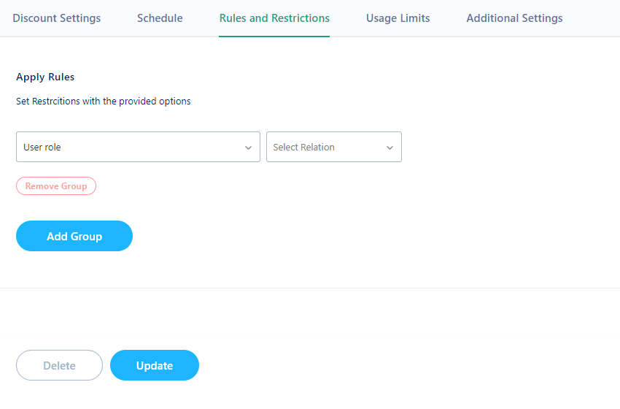Click the Update button
620x409 pixels.
click(155, 365)
